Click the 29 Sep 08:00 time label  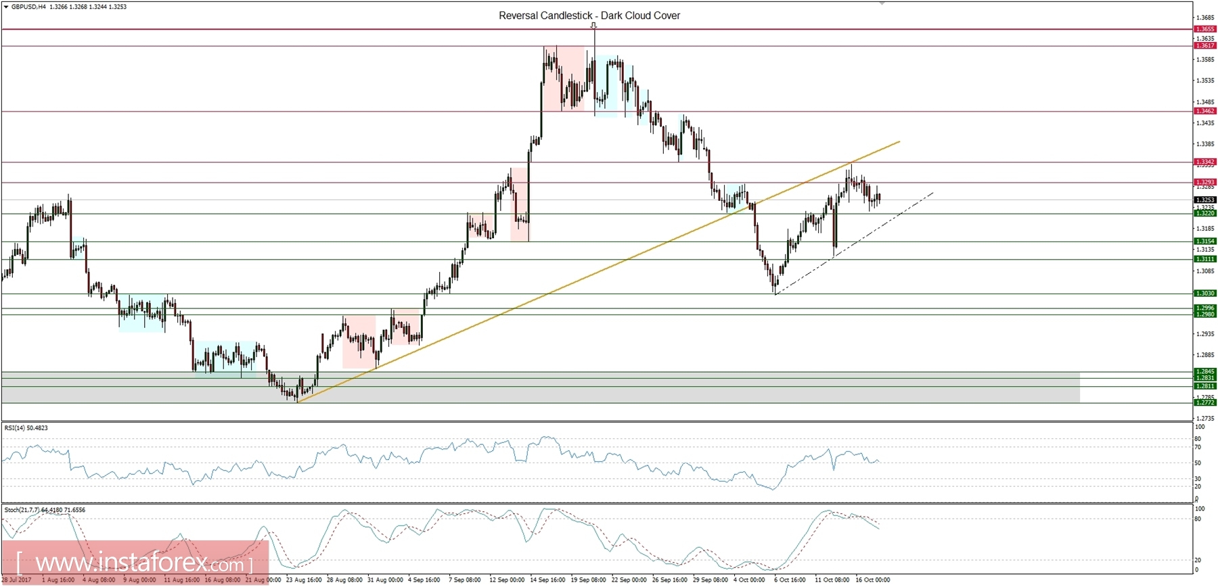pos(710,580)
